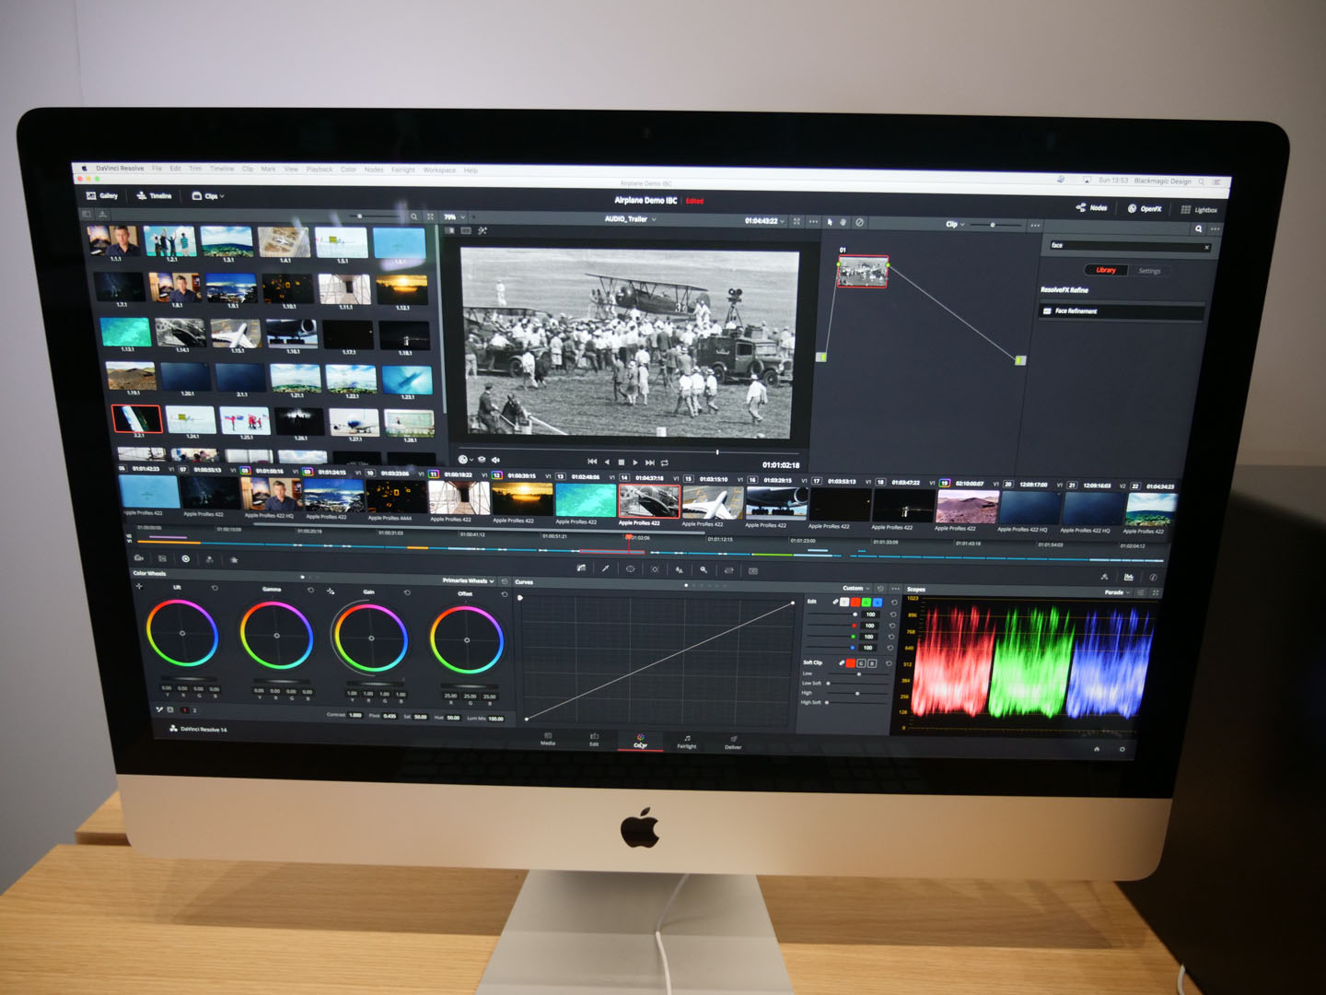Go to the Deliver page
The image size is (1326, 995).
pyautogui.click(x=733, y=743)
